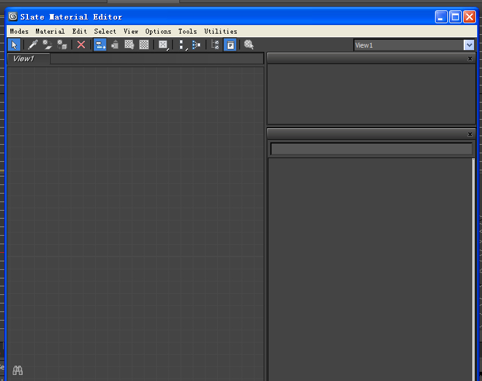Open Layout All vertical flyout icon

(x=182, y=45)
